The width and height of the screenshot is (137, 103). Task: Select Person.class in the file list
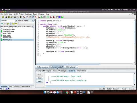pyautogui.click(x=7, y=37)
